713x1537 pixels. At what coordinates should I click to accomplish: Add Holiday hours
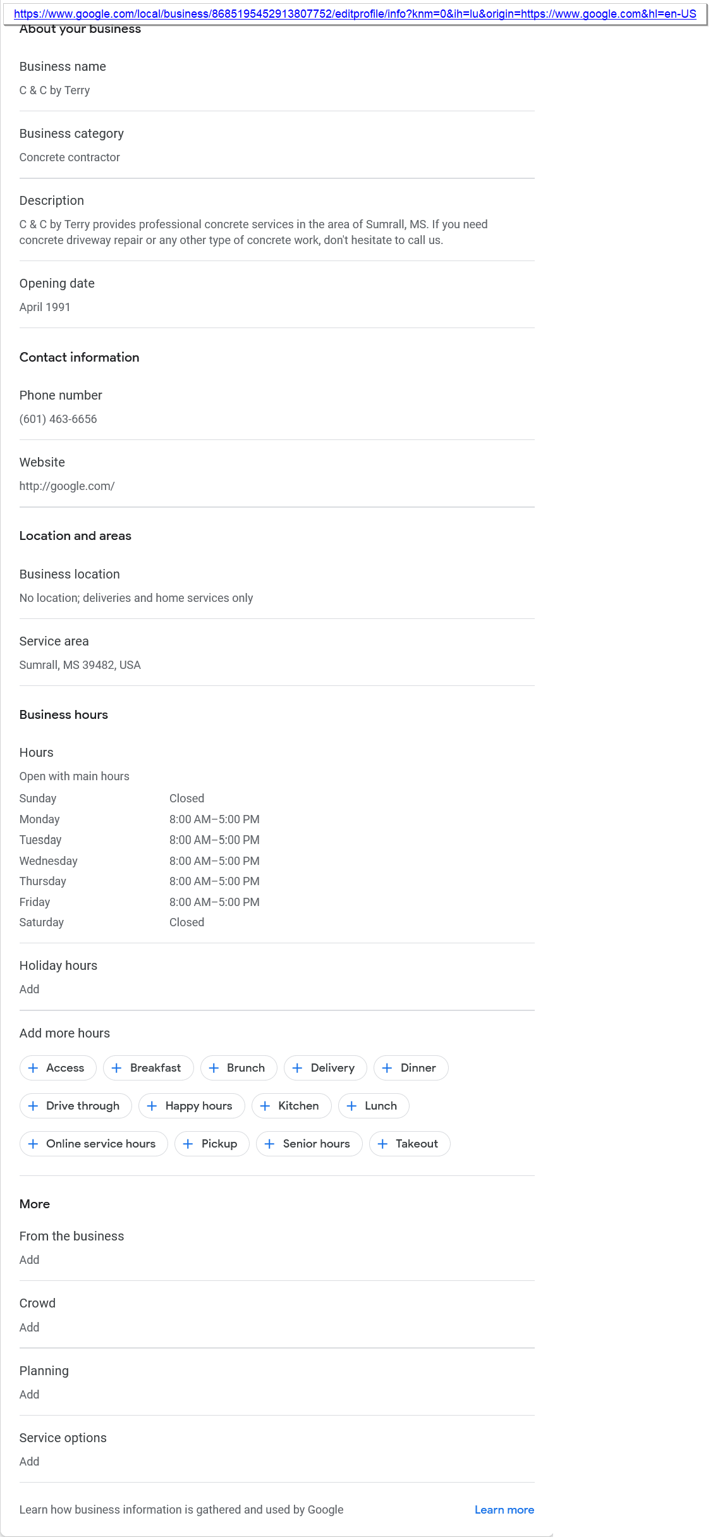click(30, 989)
